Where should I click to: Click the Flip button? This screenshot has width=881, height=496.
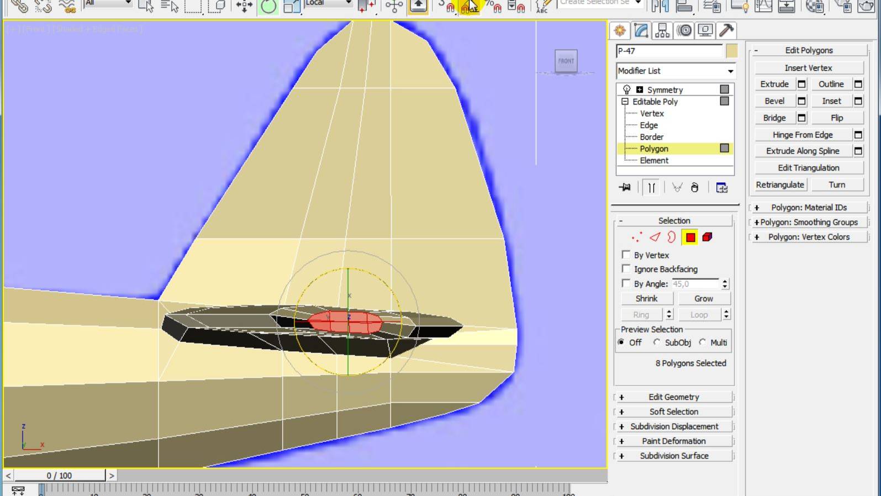(x=837, y=118)
